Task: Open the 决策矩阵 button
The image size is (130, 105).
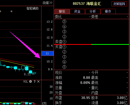Action: 119,4
